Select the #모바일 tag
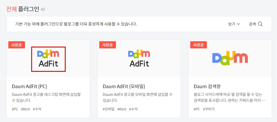Screen dimensions: 277x122 coord(109,109)
